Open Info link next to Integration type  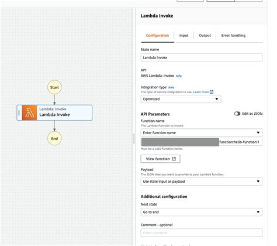point(171,87)
